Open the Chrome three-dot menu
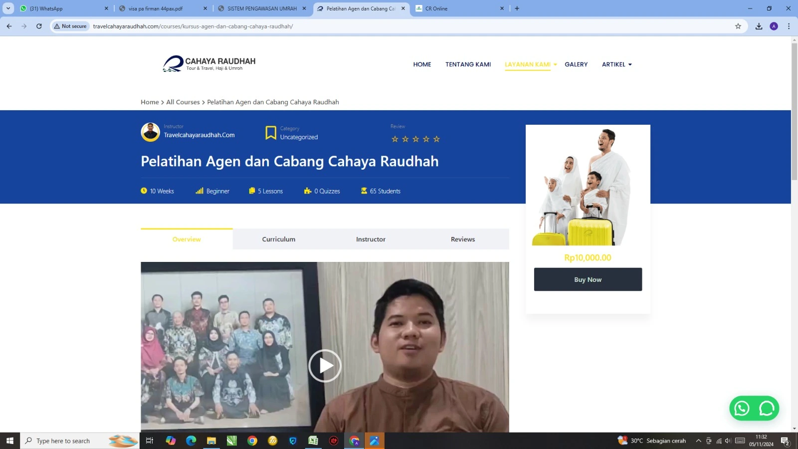 click(789, 26)
